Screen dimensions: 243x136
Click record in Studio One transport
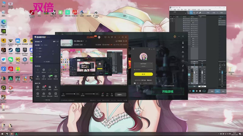pyautogui.click(x=200, y=91)
